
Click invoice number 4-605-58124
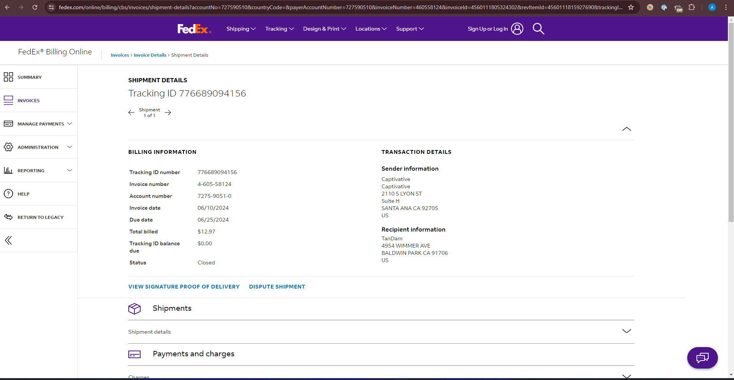(215, 184)
